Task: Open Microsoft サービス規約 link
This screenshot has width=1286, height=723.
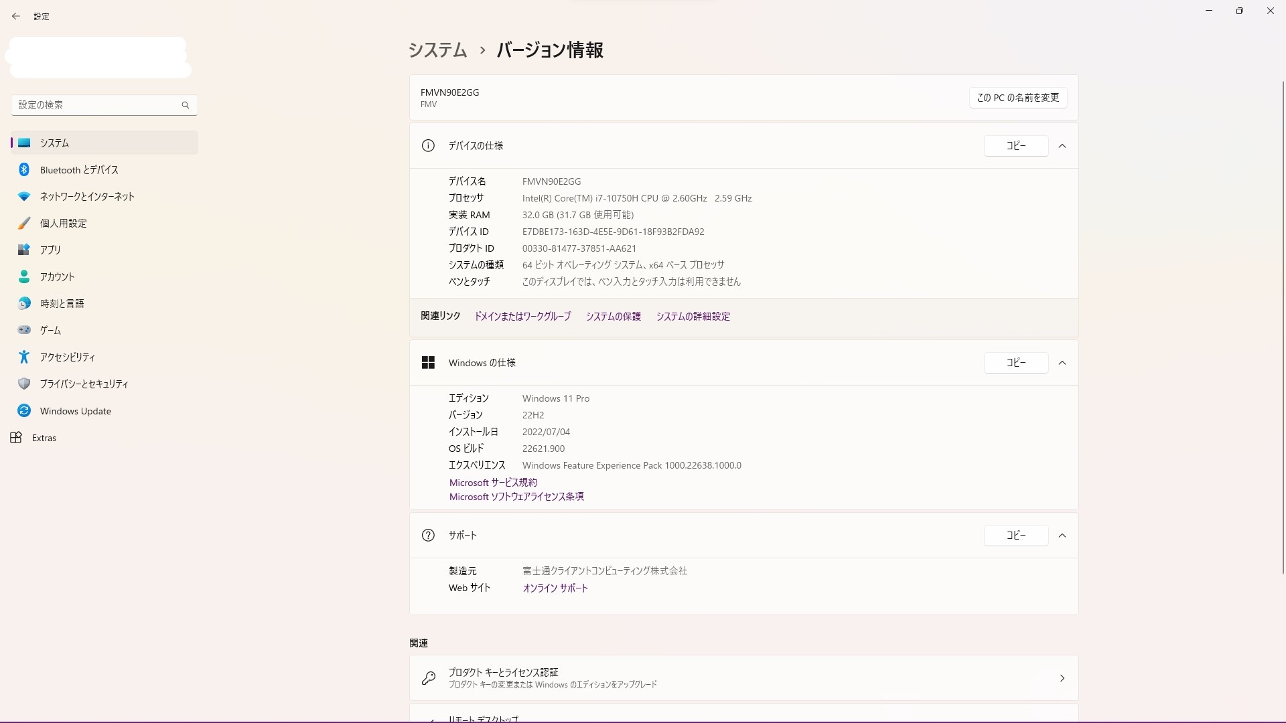Action: point(493,483)
